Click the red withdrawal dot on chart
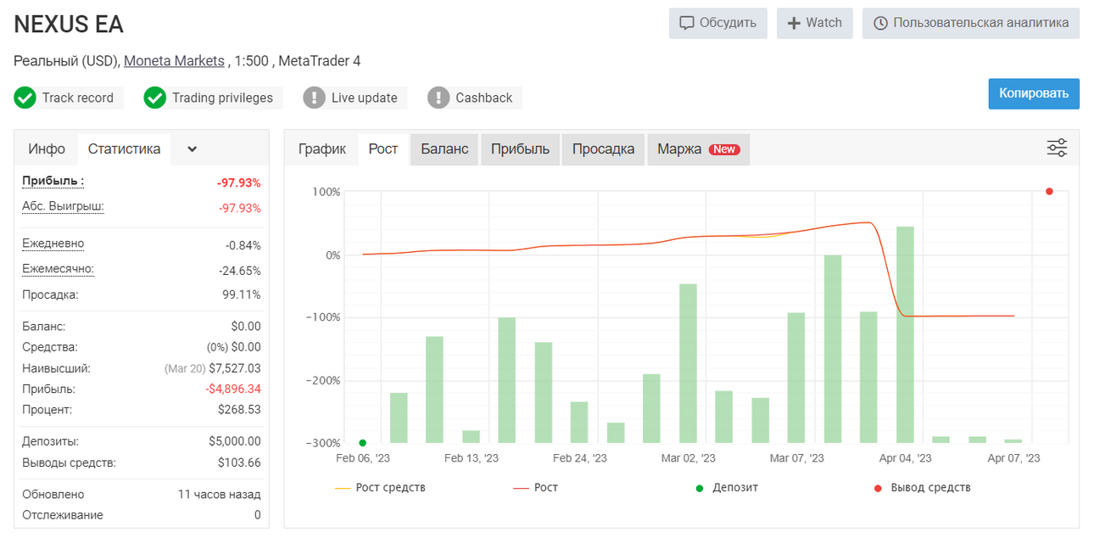The height and width of the screenshot is (538, 1094). pos(1049,192)
